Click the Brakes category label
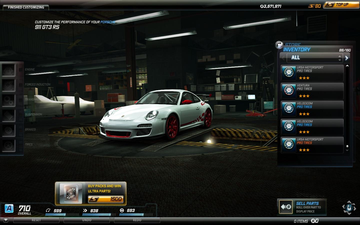The image size is (360, 225). click(x=30, y=129)
